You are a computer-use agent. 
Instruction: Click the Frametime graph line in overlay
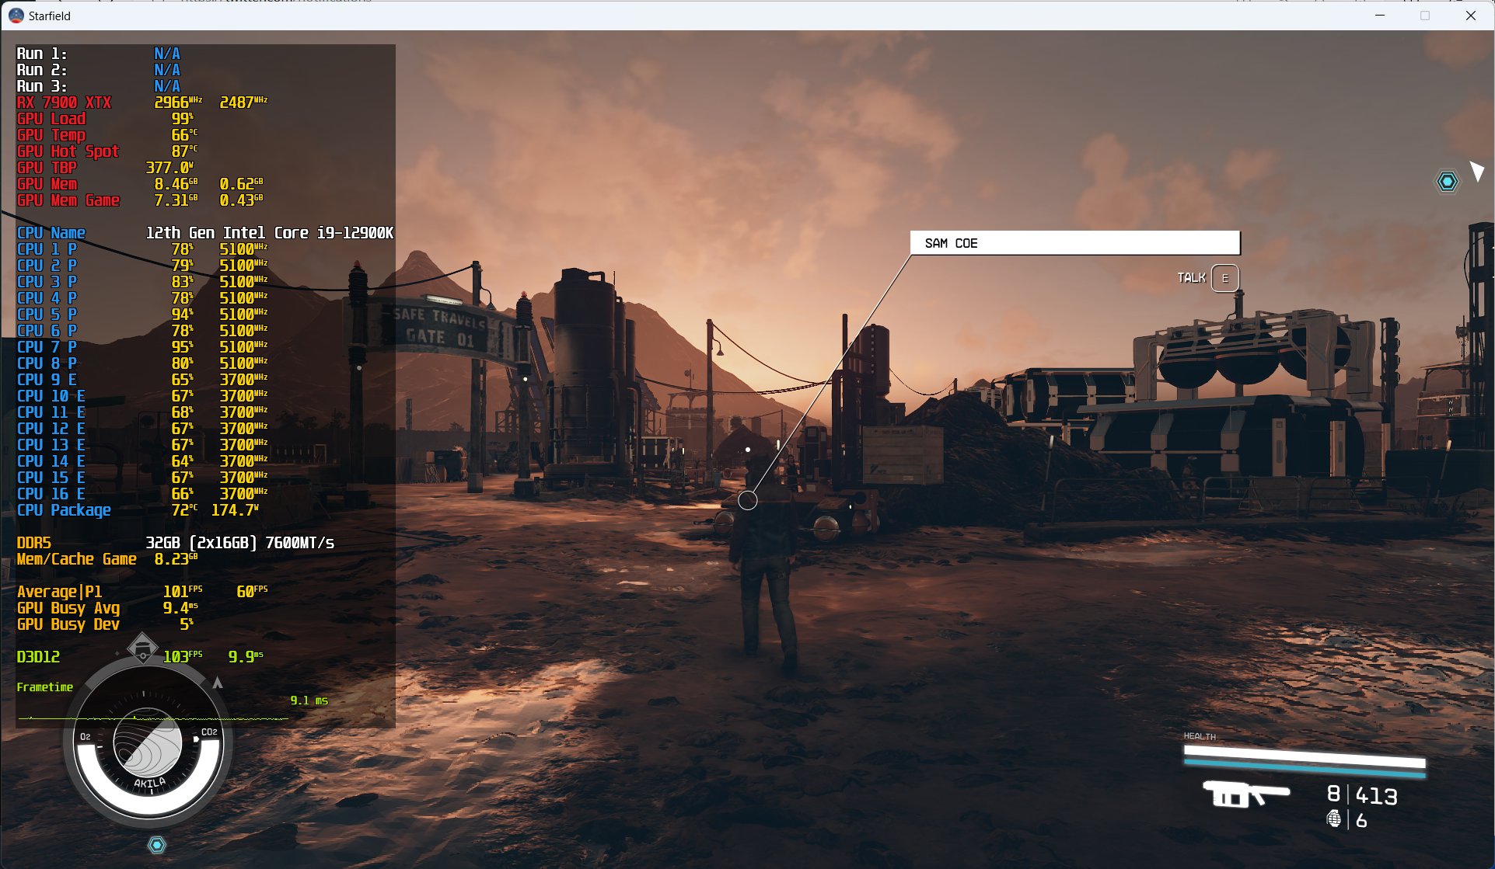154,718
